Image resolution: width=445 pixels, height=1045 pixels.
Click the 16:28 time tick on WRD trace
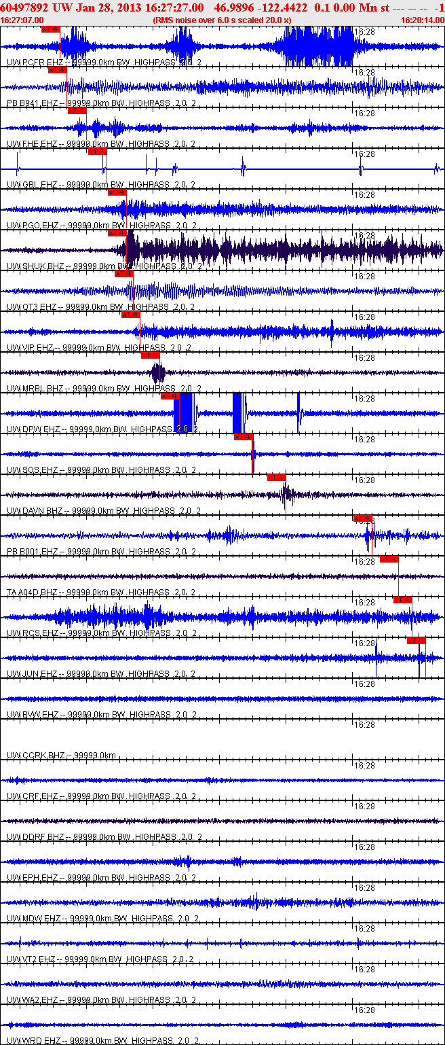click(x=366, y=1010)
